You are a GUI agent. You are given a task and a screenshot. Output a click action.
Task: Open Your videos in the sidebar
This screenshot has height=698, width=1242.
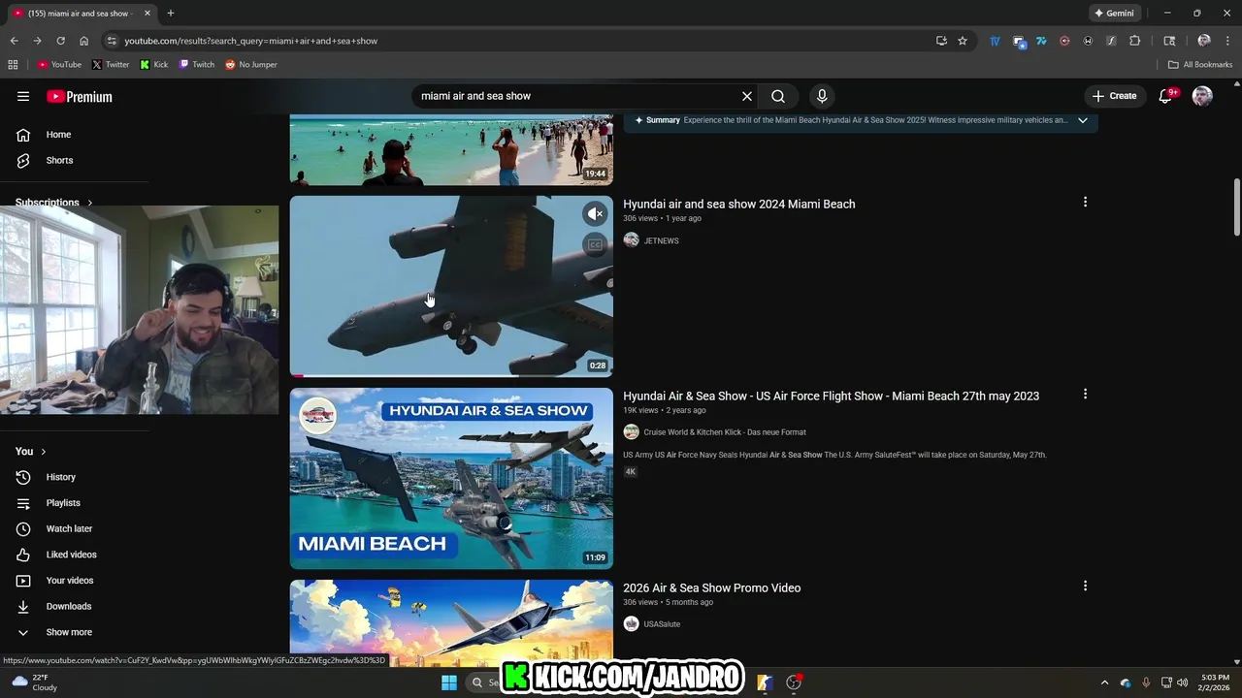tap(70, 581)
